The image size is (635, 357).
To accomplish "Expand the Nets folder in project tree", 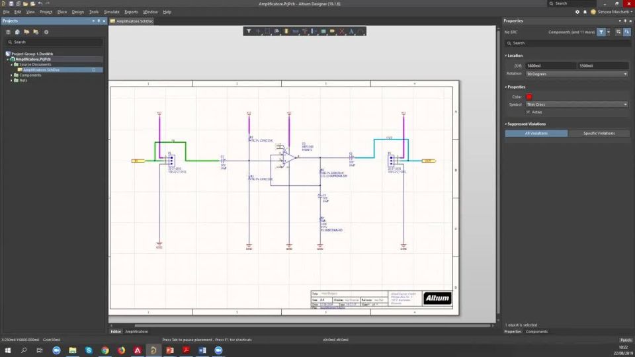I will [x=11, y=81].
